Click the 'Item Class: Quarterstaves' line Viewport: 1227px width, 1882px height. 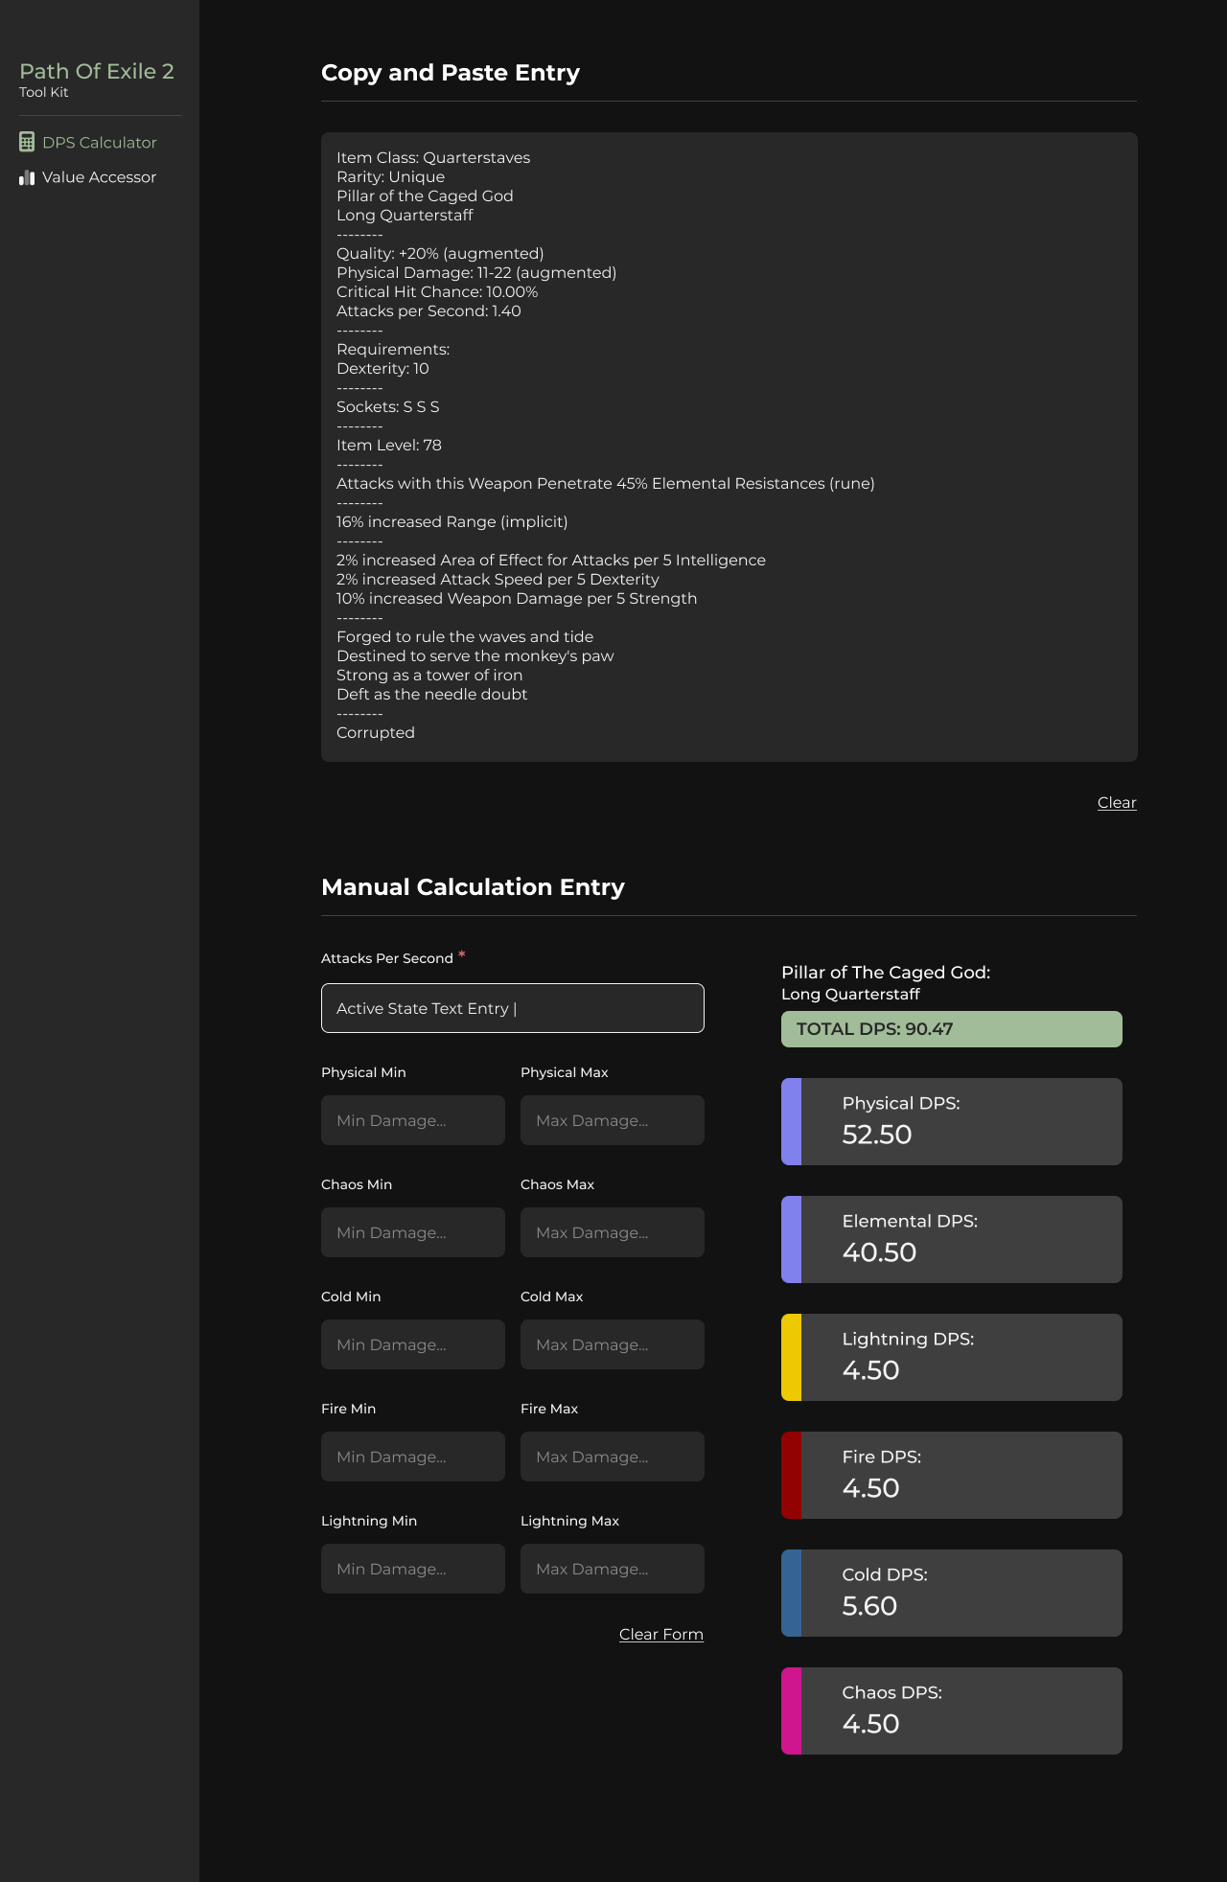[x=433, y=157]
